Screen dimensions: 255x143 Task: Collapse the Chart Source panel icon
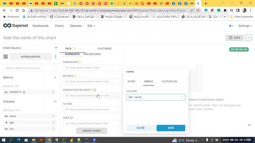click(x=56, y=48)
